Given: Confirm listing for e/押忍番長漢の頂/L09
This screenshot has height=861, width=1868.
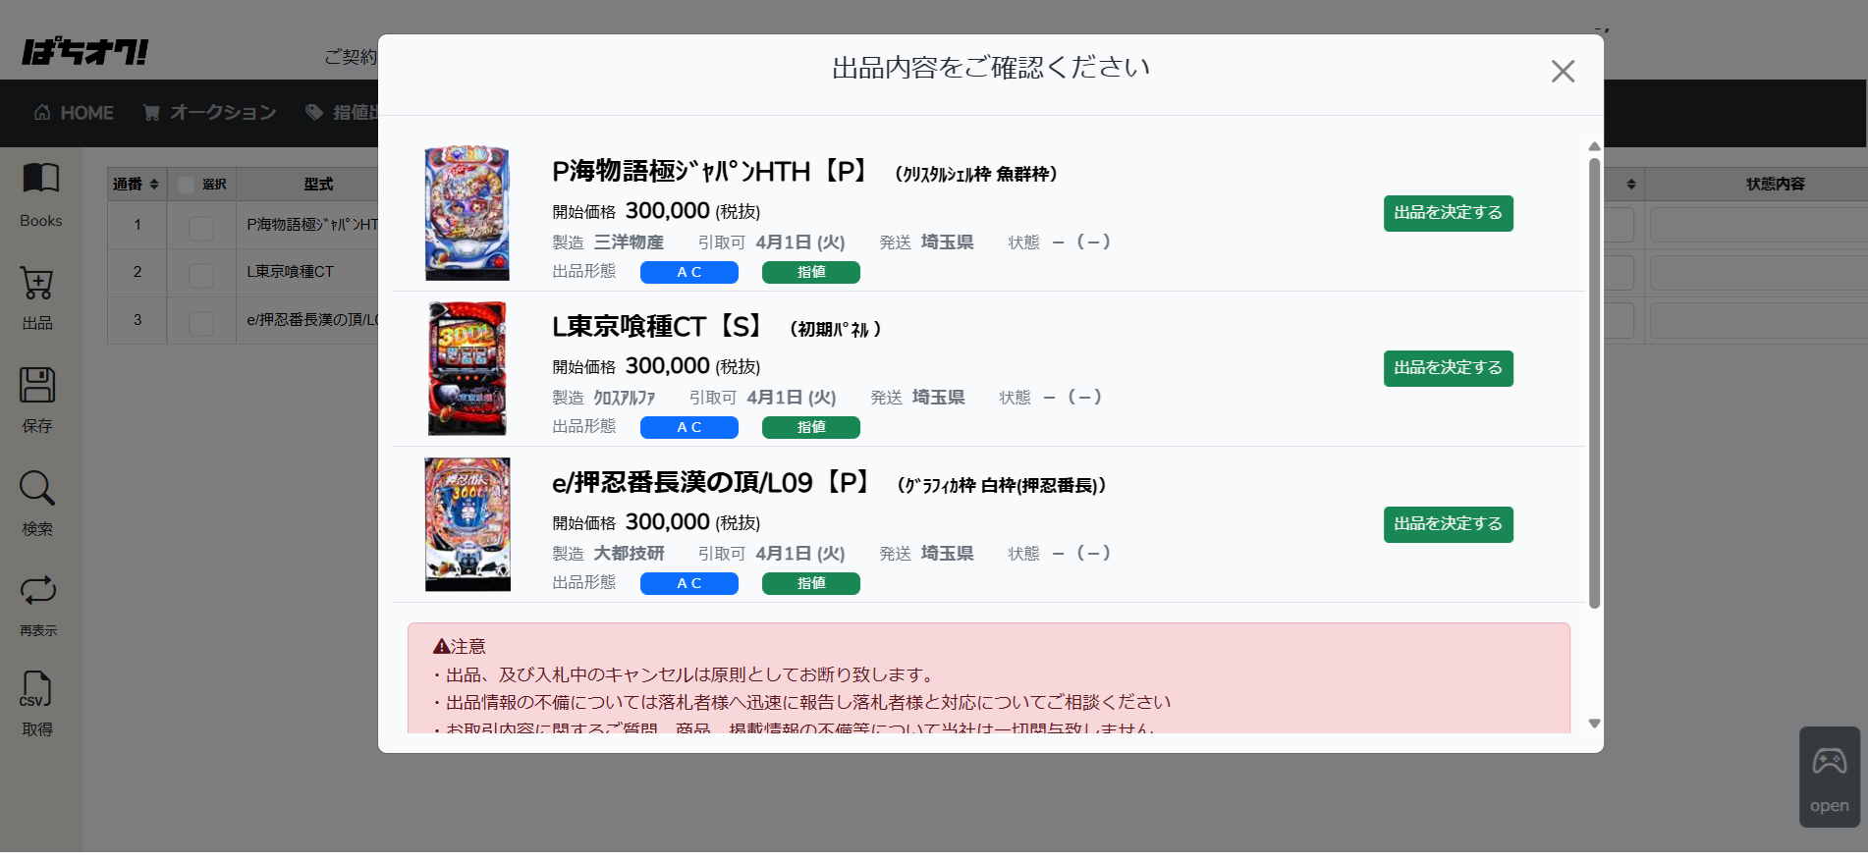Looking at the screenshot, I should coord(1448,524).
